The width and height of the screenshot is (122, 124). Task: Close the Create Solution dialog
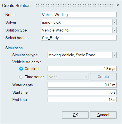(118, 5)
